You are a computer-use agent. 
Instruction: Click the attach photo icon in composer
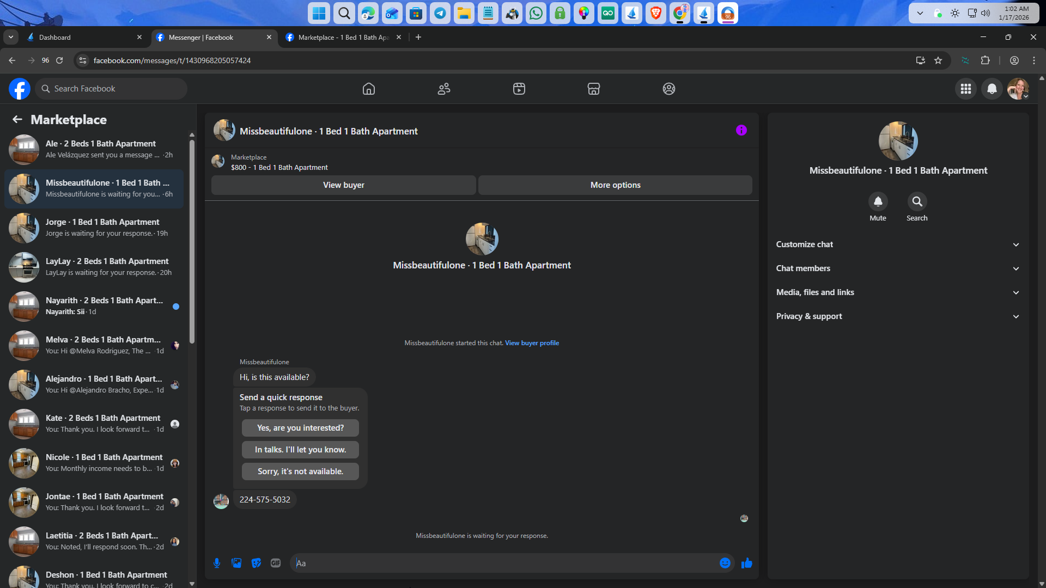pos(236,563)
